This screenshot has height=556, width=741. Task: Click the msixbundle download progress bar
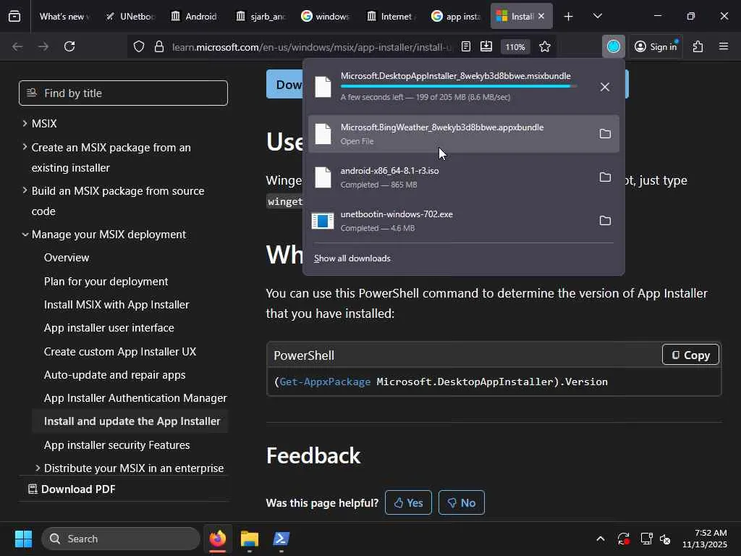(x=458, y=87)
